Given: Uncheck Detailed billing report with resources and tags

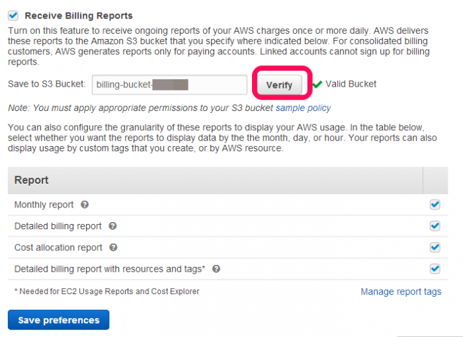Looking at the screenshot, I should tap(435, 269).
